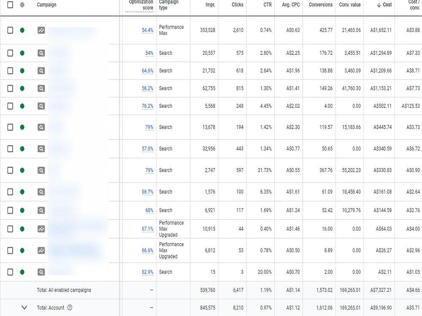Click the Search icon in the A$1,209.66 row
This screenshot has width=422, height=316.
pyautogui.click(x=41, y=71)
